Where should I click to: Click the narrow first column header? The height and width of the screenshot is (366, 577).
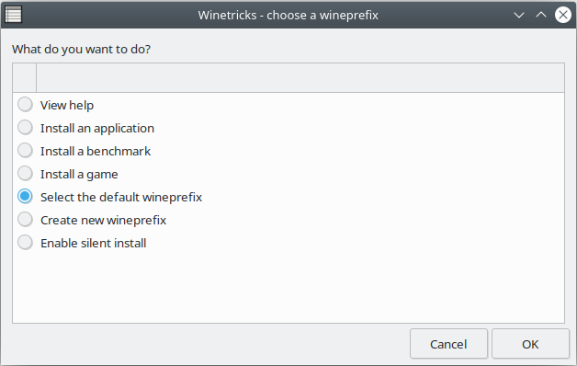tap(25, 77)
